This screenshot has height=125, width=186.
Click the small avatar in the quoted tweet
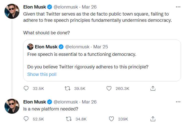pyautogui.click(x=30, y=47)
